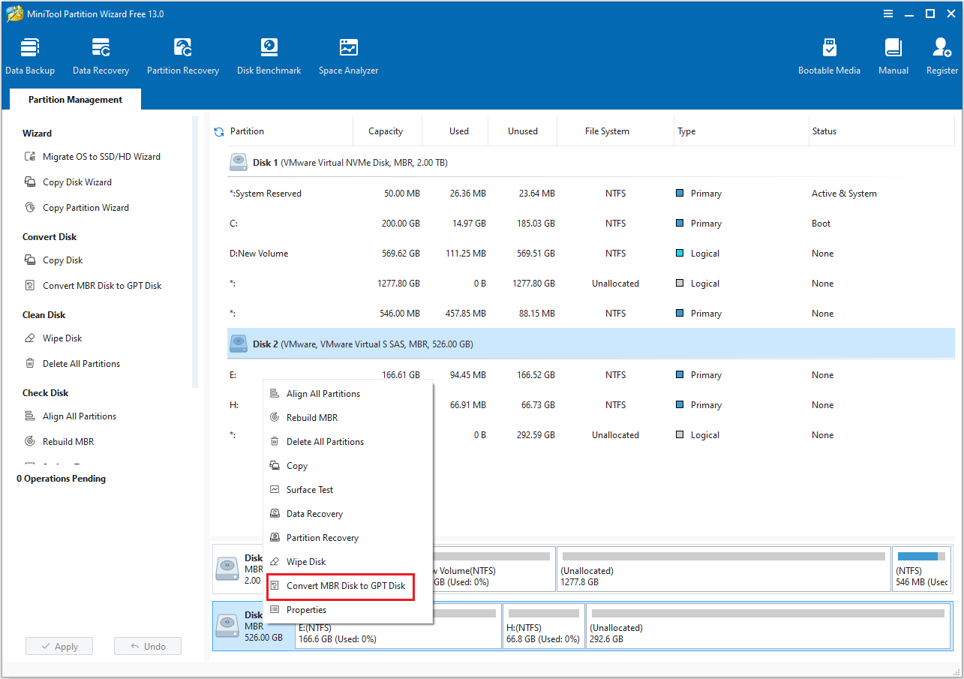Screen dimensions: 964x679
Task: Open the hamburger menu
Action: coord(887,13)
